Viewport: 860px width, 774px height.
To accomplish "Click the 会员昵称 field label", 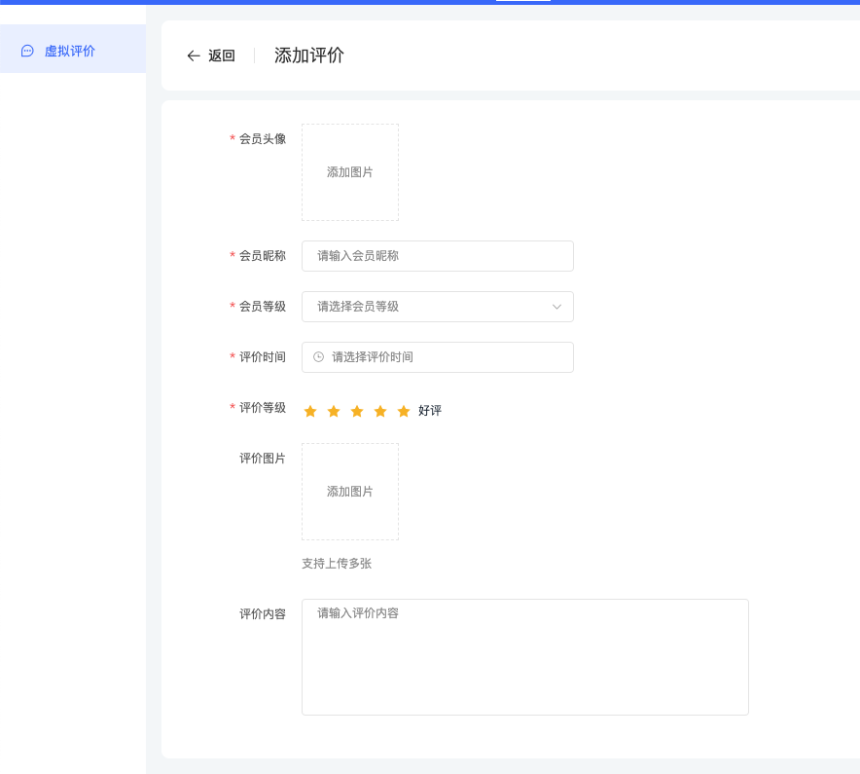I will coord(262,256).
